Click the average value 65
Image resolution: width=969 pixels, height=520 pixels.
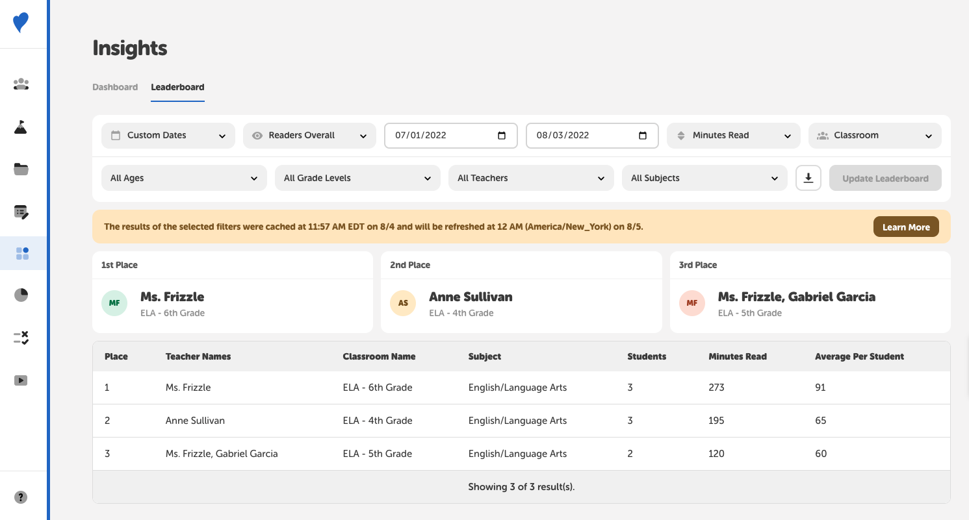821,421
